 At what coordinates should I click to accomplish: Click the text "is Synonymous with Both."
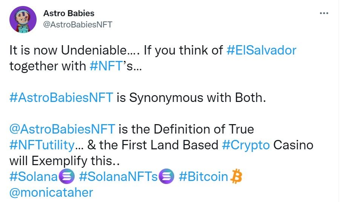[191, 98]
